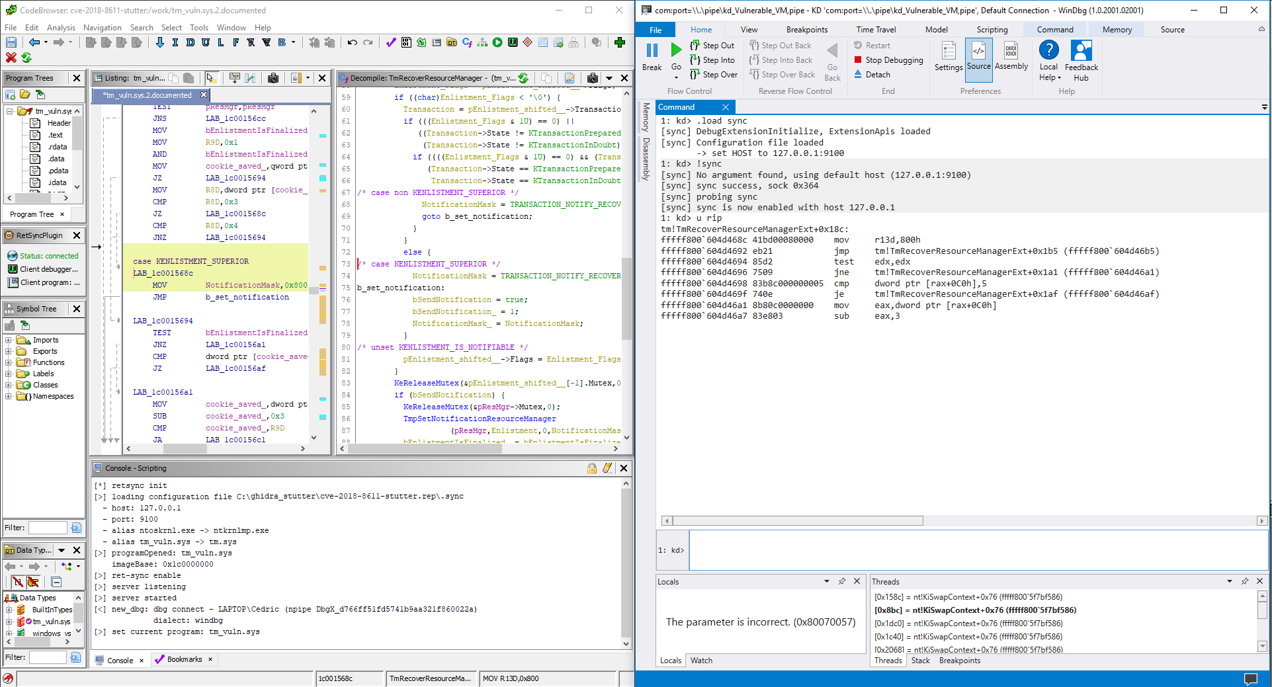Click the green plus icon in Ghidra toolbar

point(619,42)
